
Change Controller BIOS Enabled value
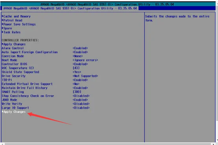[x=80, y=64]
